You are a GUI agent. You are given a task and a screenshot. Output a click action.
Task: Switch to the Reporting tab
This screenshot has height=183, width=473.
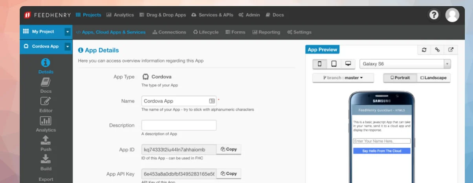[x=266, y=32]
